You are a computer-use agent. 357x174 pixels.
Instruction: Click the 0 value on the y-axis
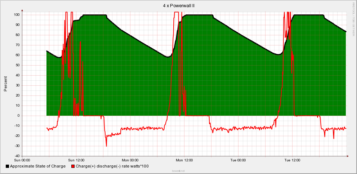click(x=18, y=116)
